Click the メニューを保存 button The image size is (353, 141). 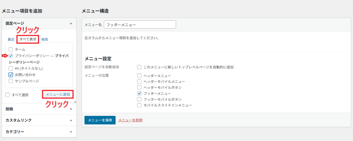pos(100,120)
